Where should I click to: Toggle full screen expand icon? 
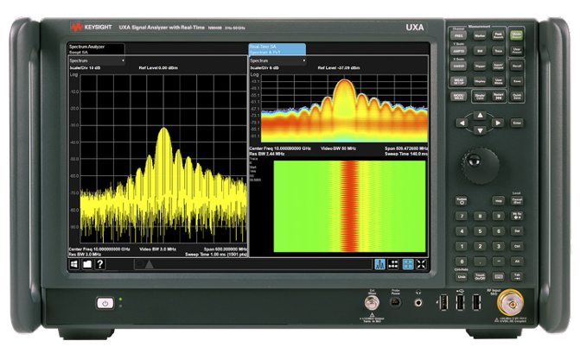pos(421,264)
